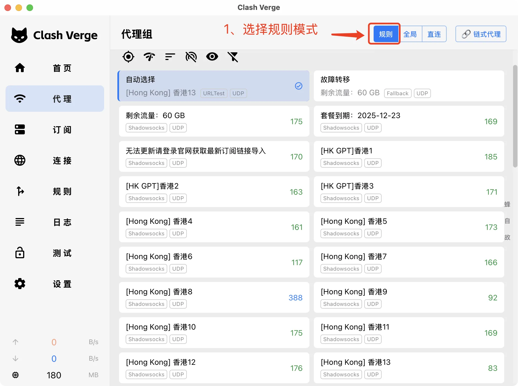
Task: Open the 日志 (Logs) page from the sidebar
Action: (55, 222)
